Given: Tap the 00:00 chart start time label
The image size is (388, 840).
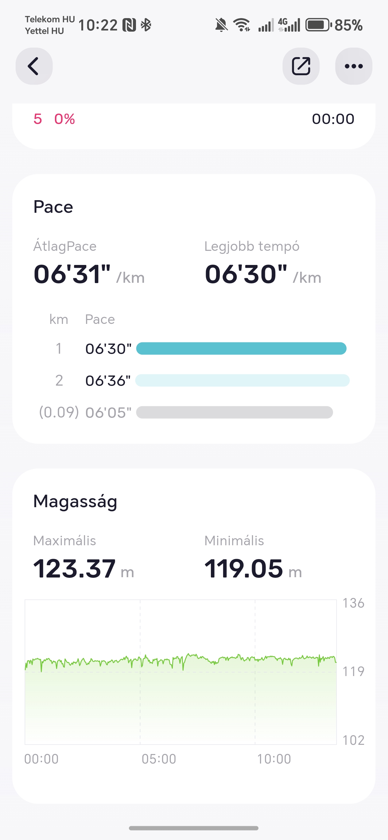Looking at the screenshot, I should pos(41,759).
